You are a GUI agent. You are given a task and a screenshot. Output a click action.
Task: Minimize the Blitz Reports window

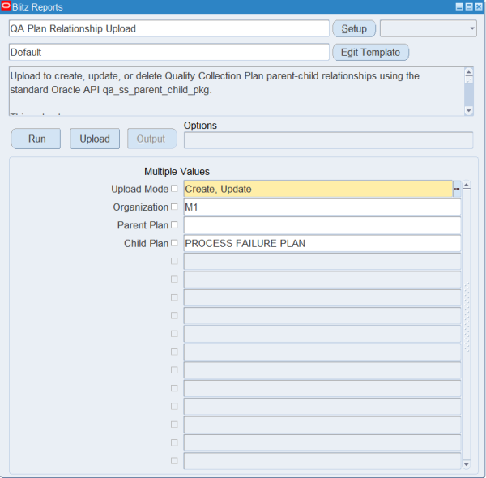click(459, 6)
